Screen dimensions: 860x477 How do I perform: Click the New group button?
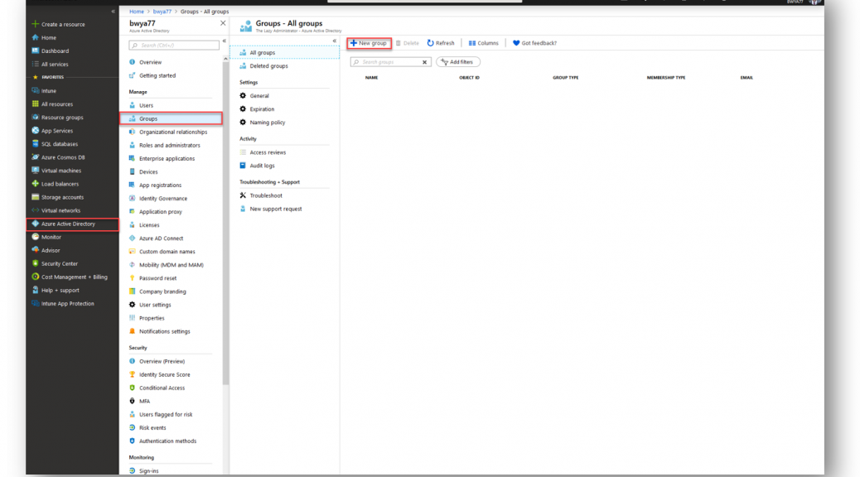coord(369,43)
